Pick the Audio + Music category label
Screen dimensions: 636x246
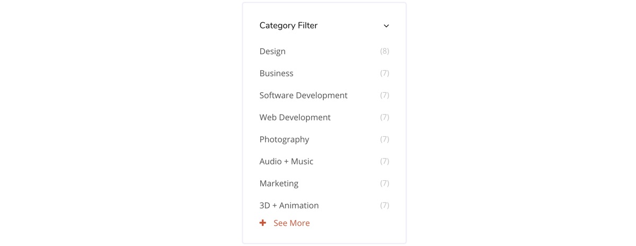point(286,161)
